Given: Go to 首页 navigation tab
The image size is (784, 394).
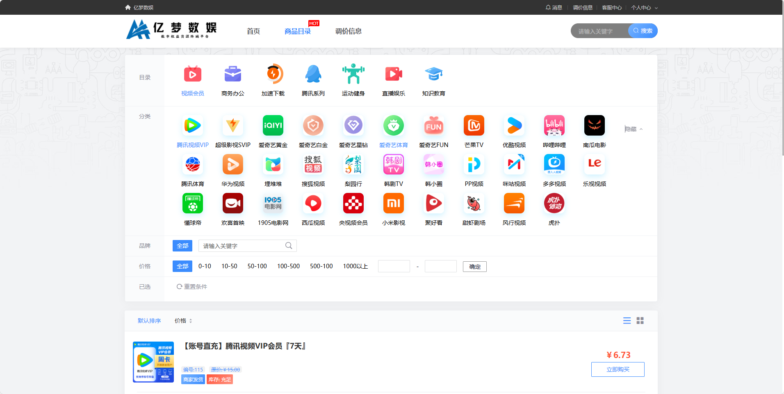Looking at the screenshot, I should 253,31.
